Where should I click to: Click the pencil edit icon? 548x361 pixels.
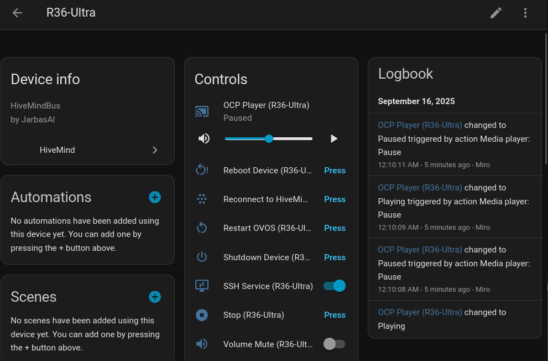click(496, 13)
